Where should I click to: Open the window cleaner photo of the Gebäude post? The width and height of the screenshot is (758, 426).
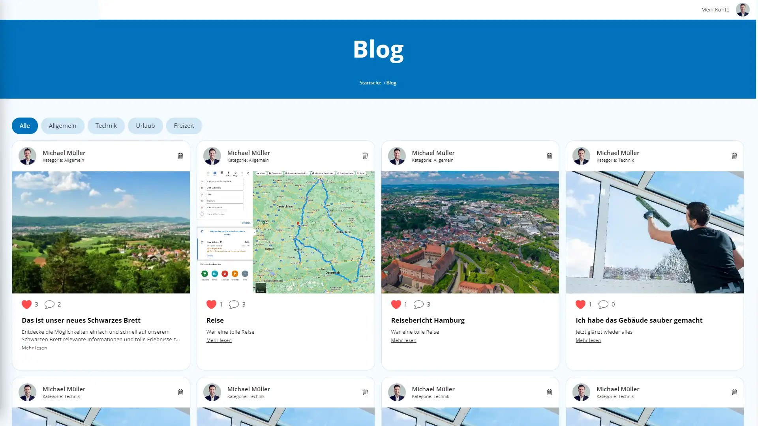pyautogui.click(x=655, y=232)
